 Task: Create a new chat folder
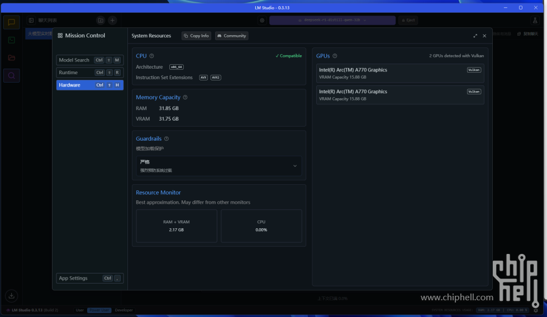click(x=101, y=20)
